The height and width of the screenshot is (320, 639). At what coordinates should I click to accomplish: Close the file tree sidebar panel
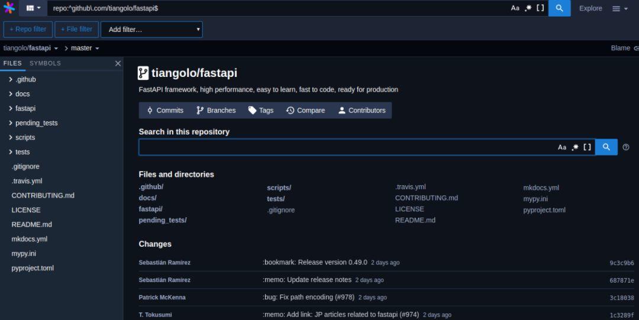[118, 63]
